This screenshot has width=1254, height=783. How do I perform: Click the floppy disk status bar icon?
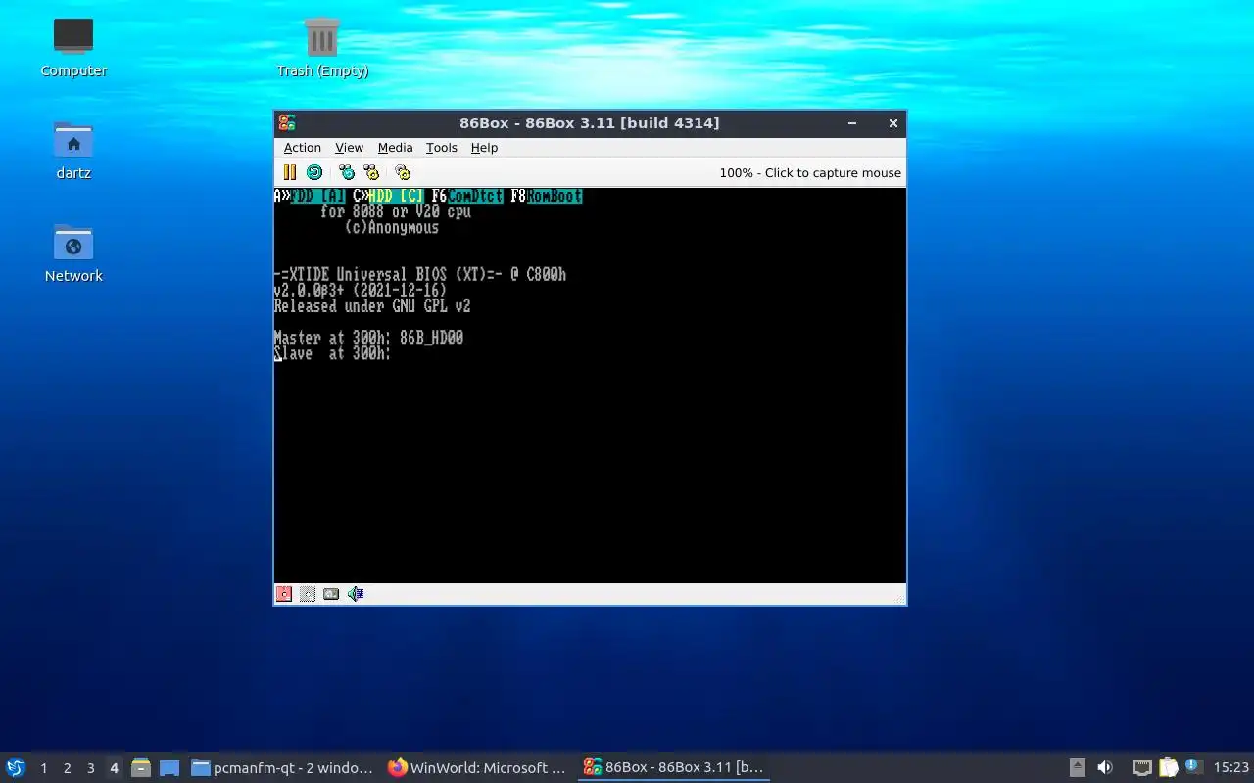[x=284, y=594]
